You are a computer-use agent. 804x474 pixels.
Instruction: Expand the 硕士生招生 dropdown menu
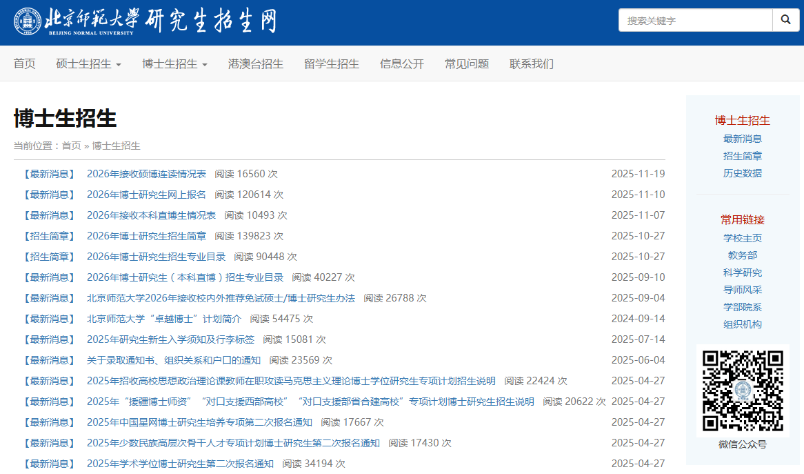[88, 64]
